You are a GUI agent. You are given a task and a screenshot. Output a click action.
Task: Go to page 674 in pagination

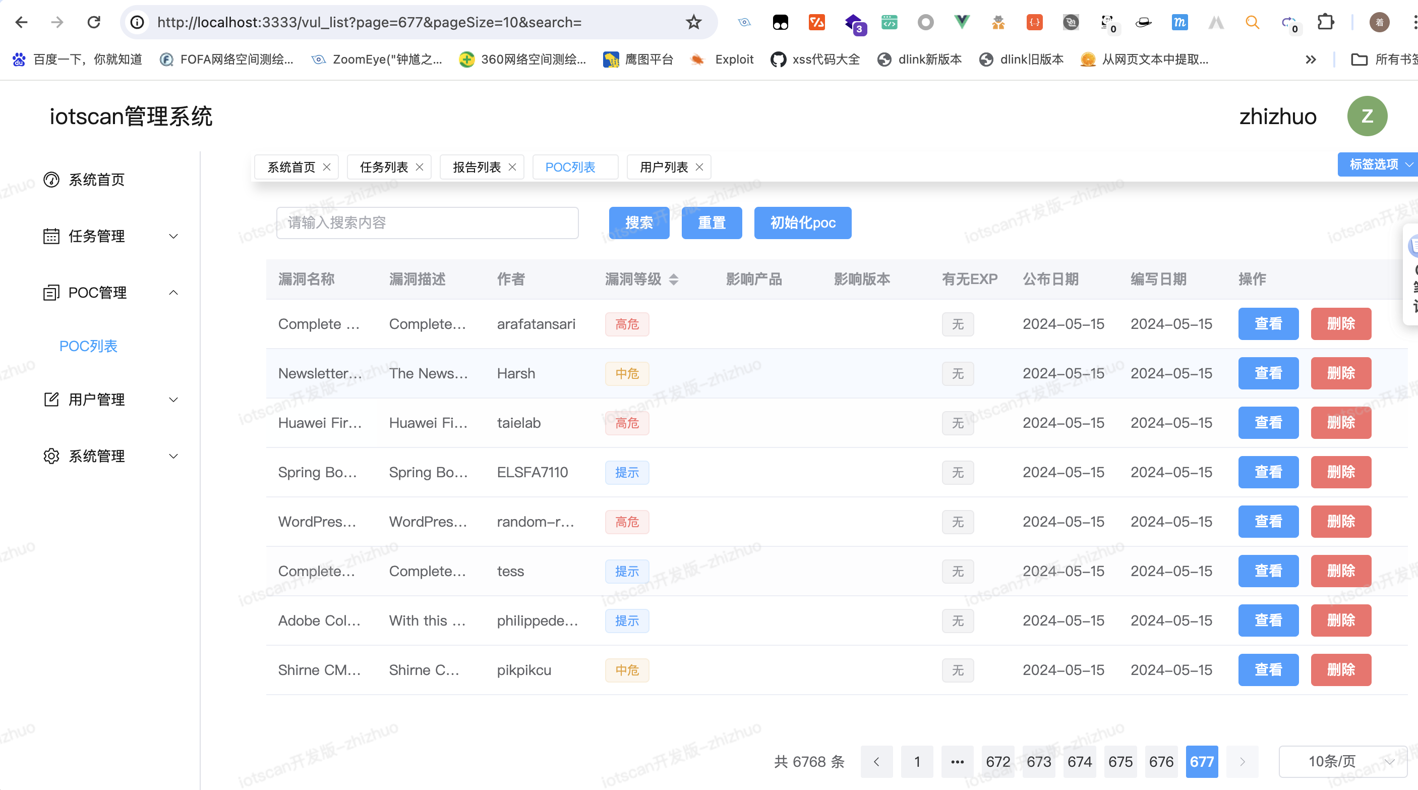coord(1079,761)
